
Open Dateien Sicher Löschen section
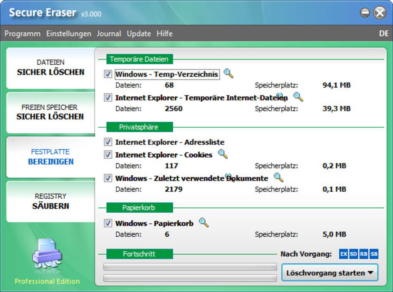click(50, 68)
